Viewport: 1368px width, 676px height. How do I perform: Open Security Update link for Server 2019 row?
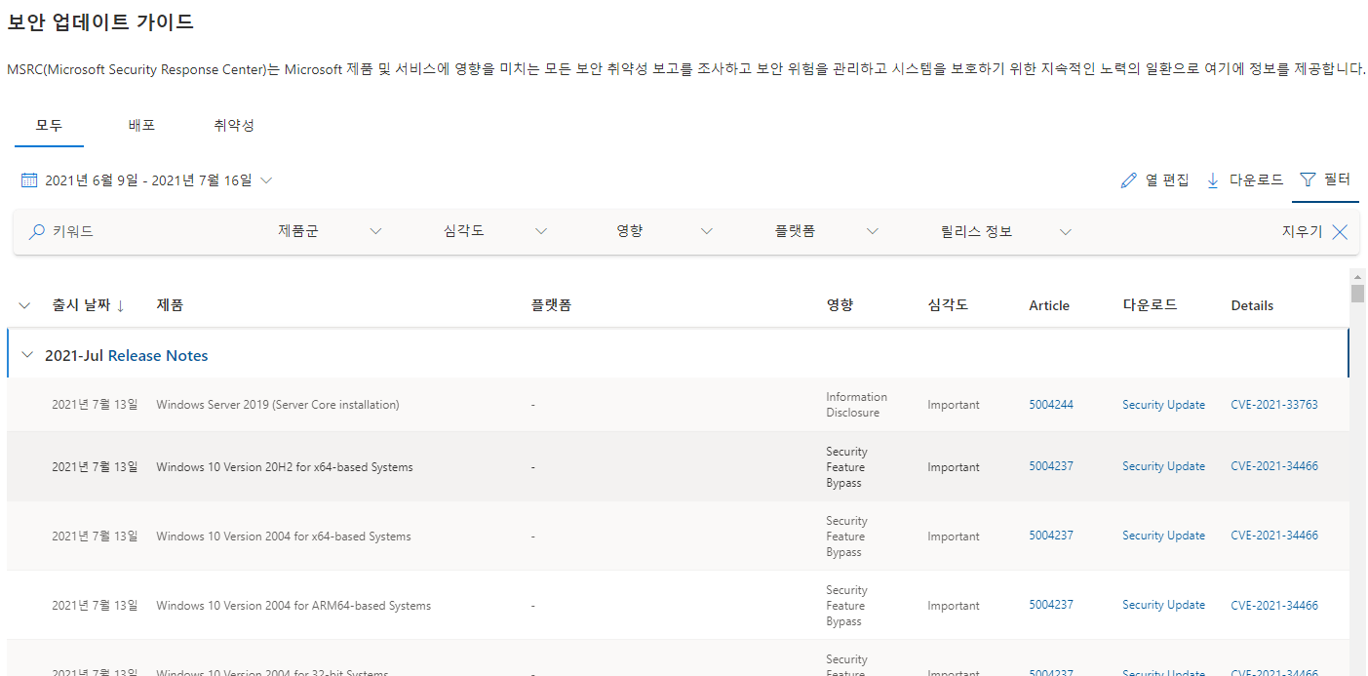point(1163,405)
